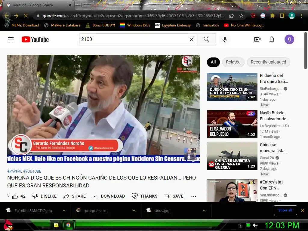
Task: Open the uBlock Origin extension icon
Action: tap(253, 16)
